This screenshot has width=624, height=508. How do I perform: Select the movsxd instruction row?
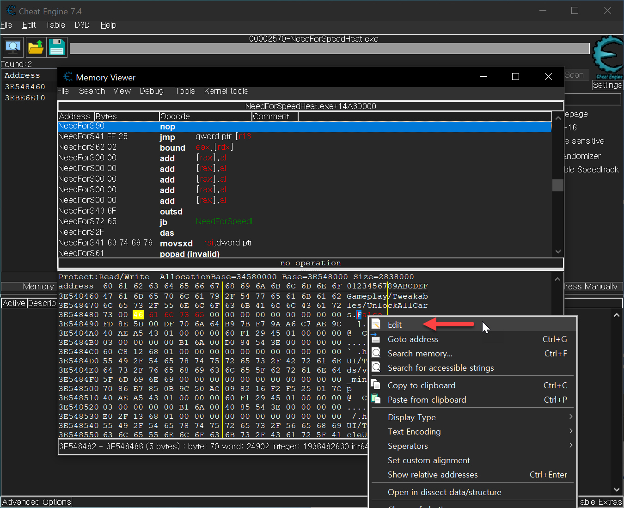pyautogui.click(x=305, y=243)
